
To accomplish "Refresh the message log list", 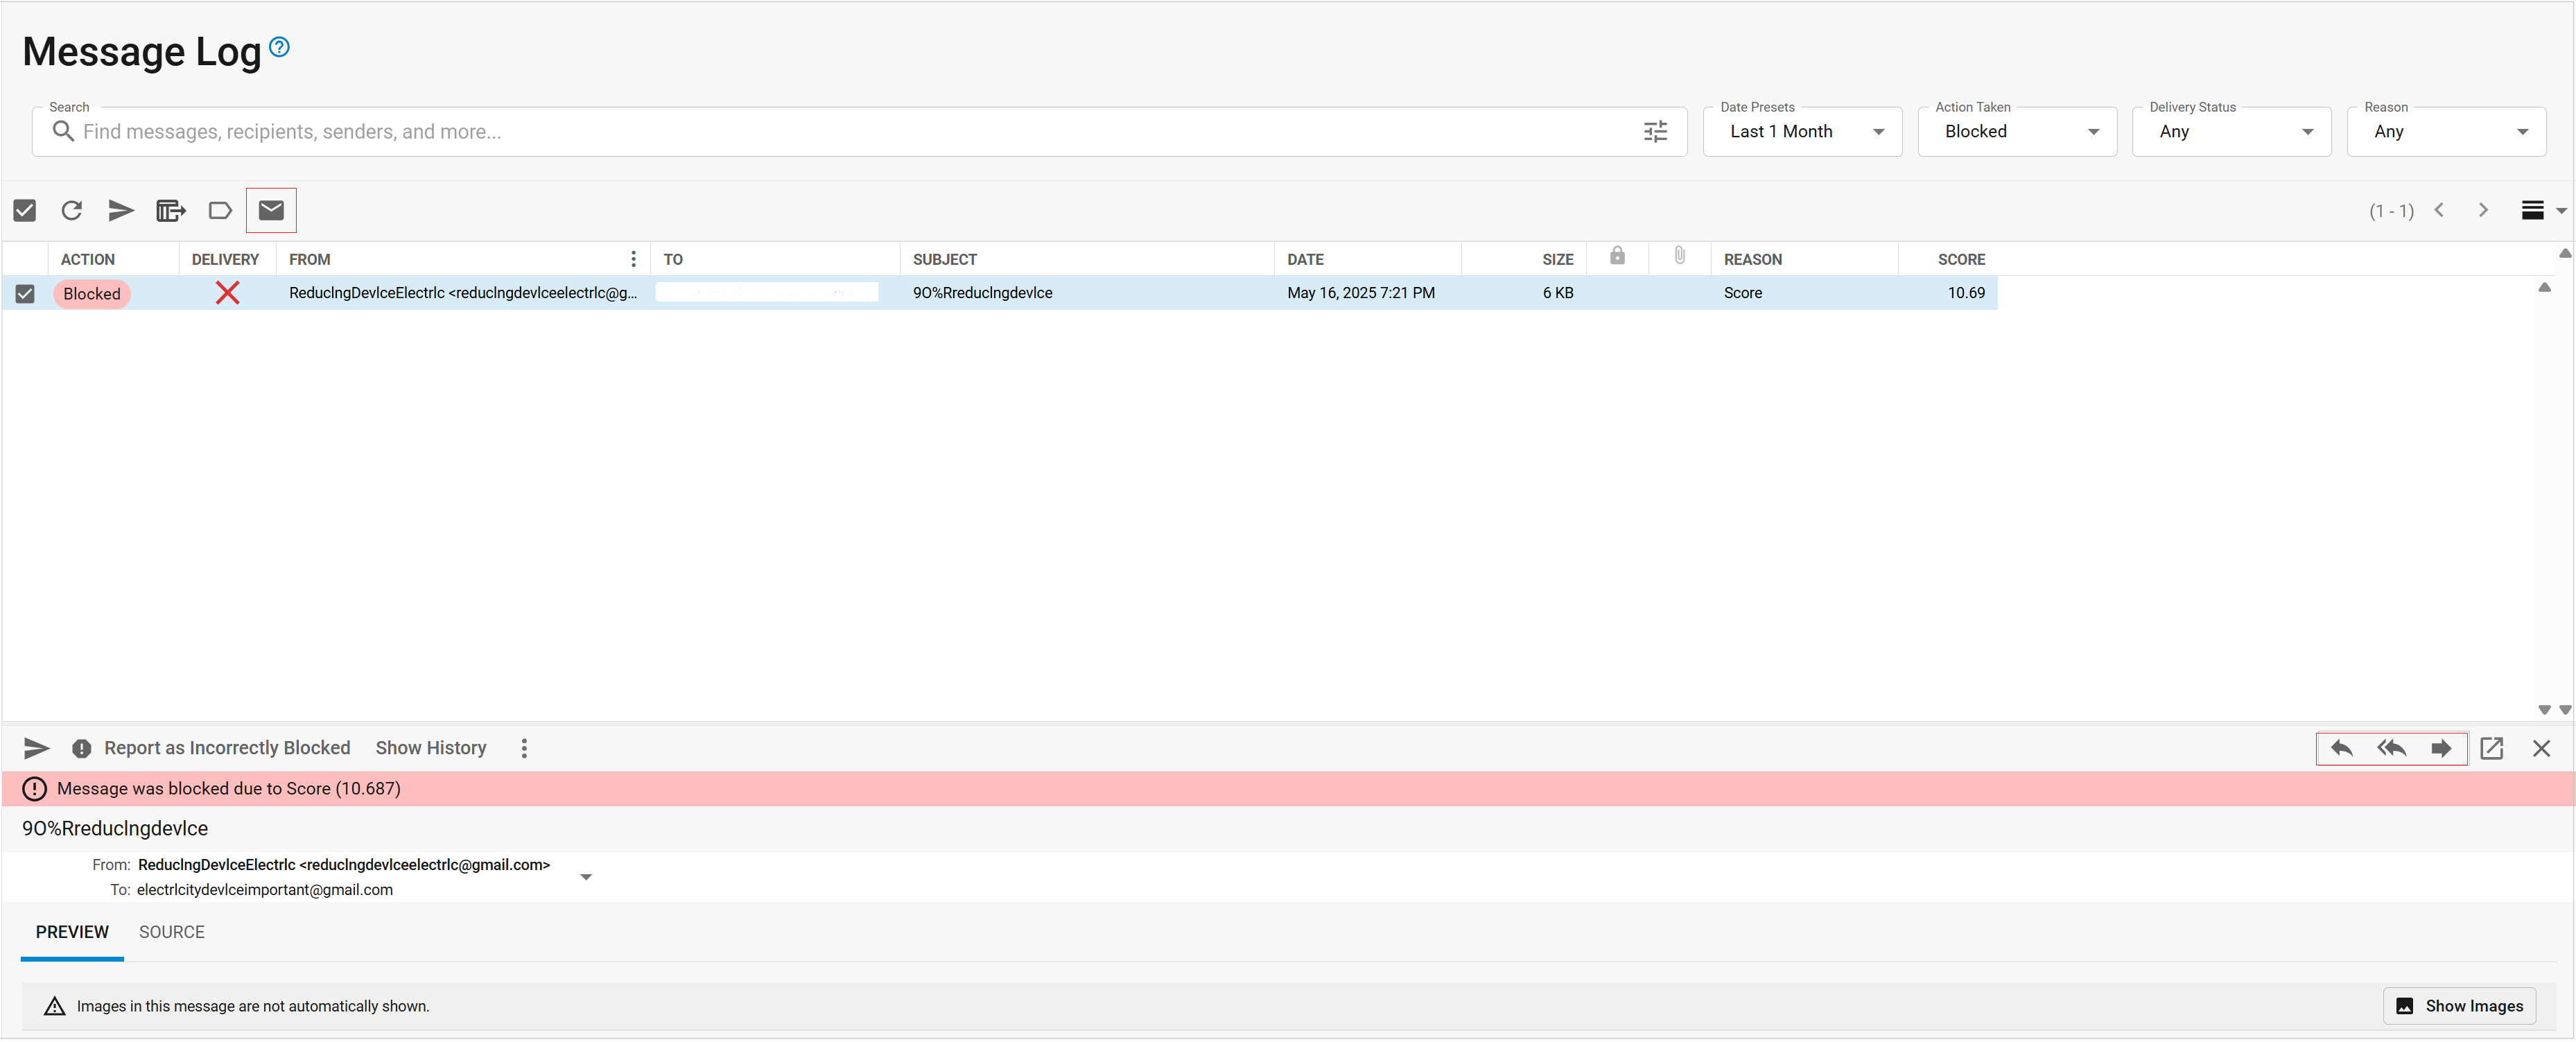I will pos(71,210).
